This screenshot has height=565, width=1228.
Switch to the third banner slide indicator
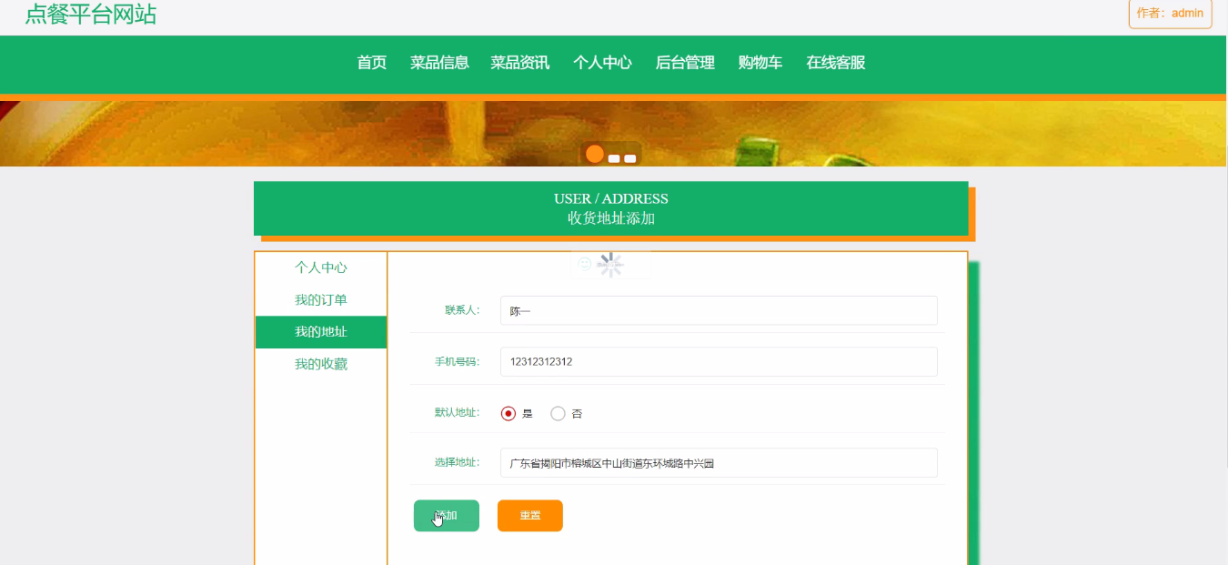pos(629,159)
